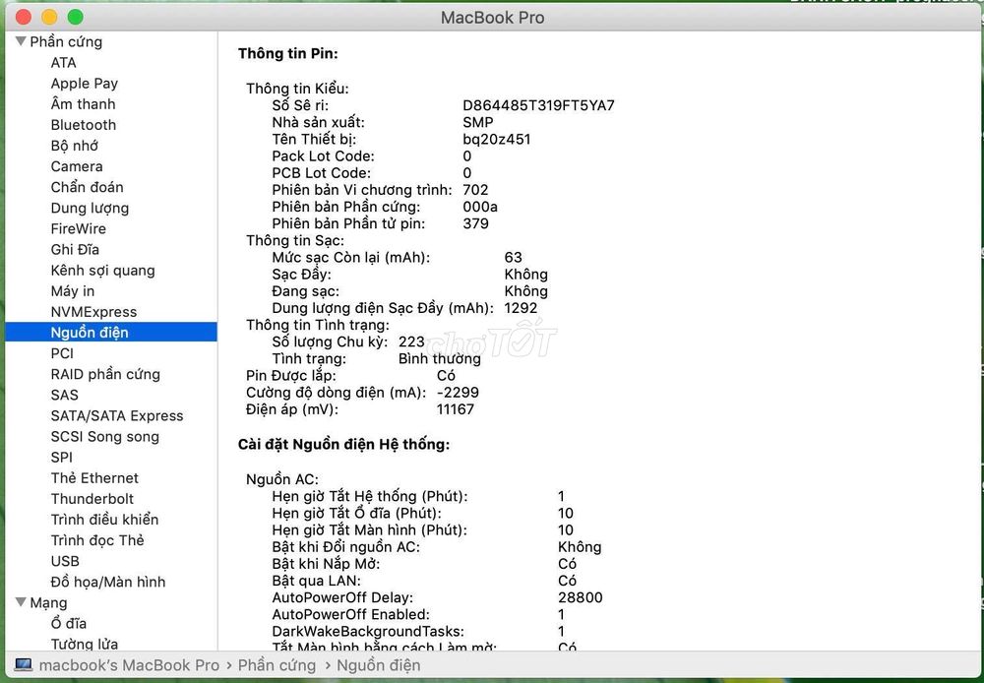Click AutoPowerOff Delay value 28800
The height and width of the screenshot is (683, 984).
580,597
